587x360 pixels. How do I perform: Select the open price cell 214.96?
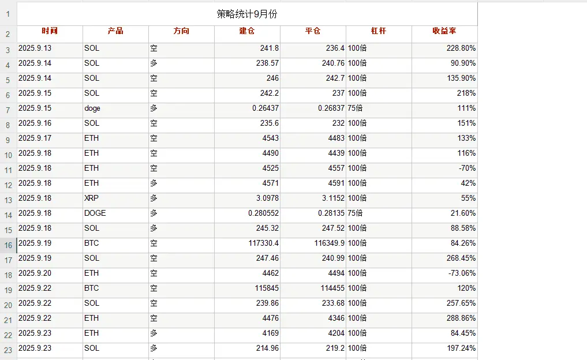coord(248,350)
